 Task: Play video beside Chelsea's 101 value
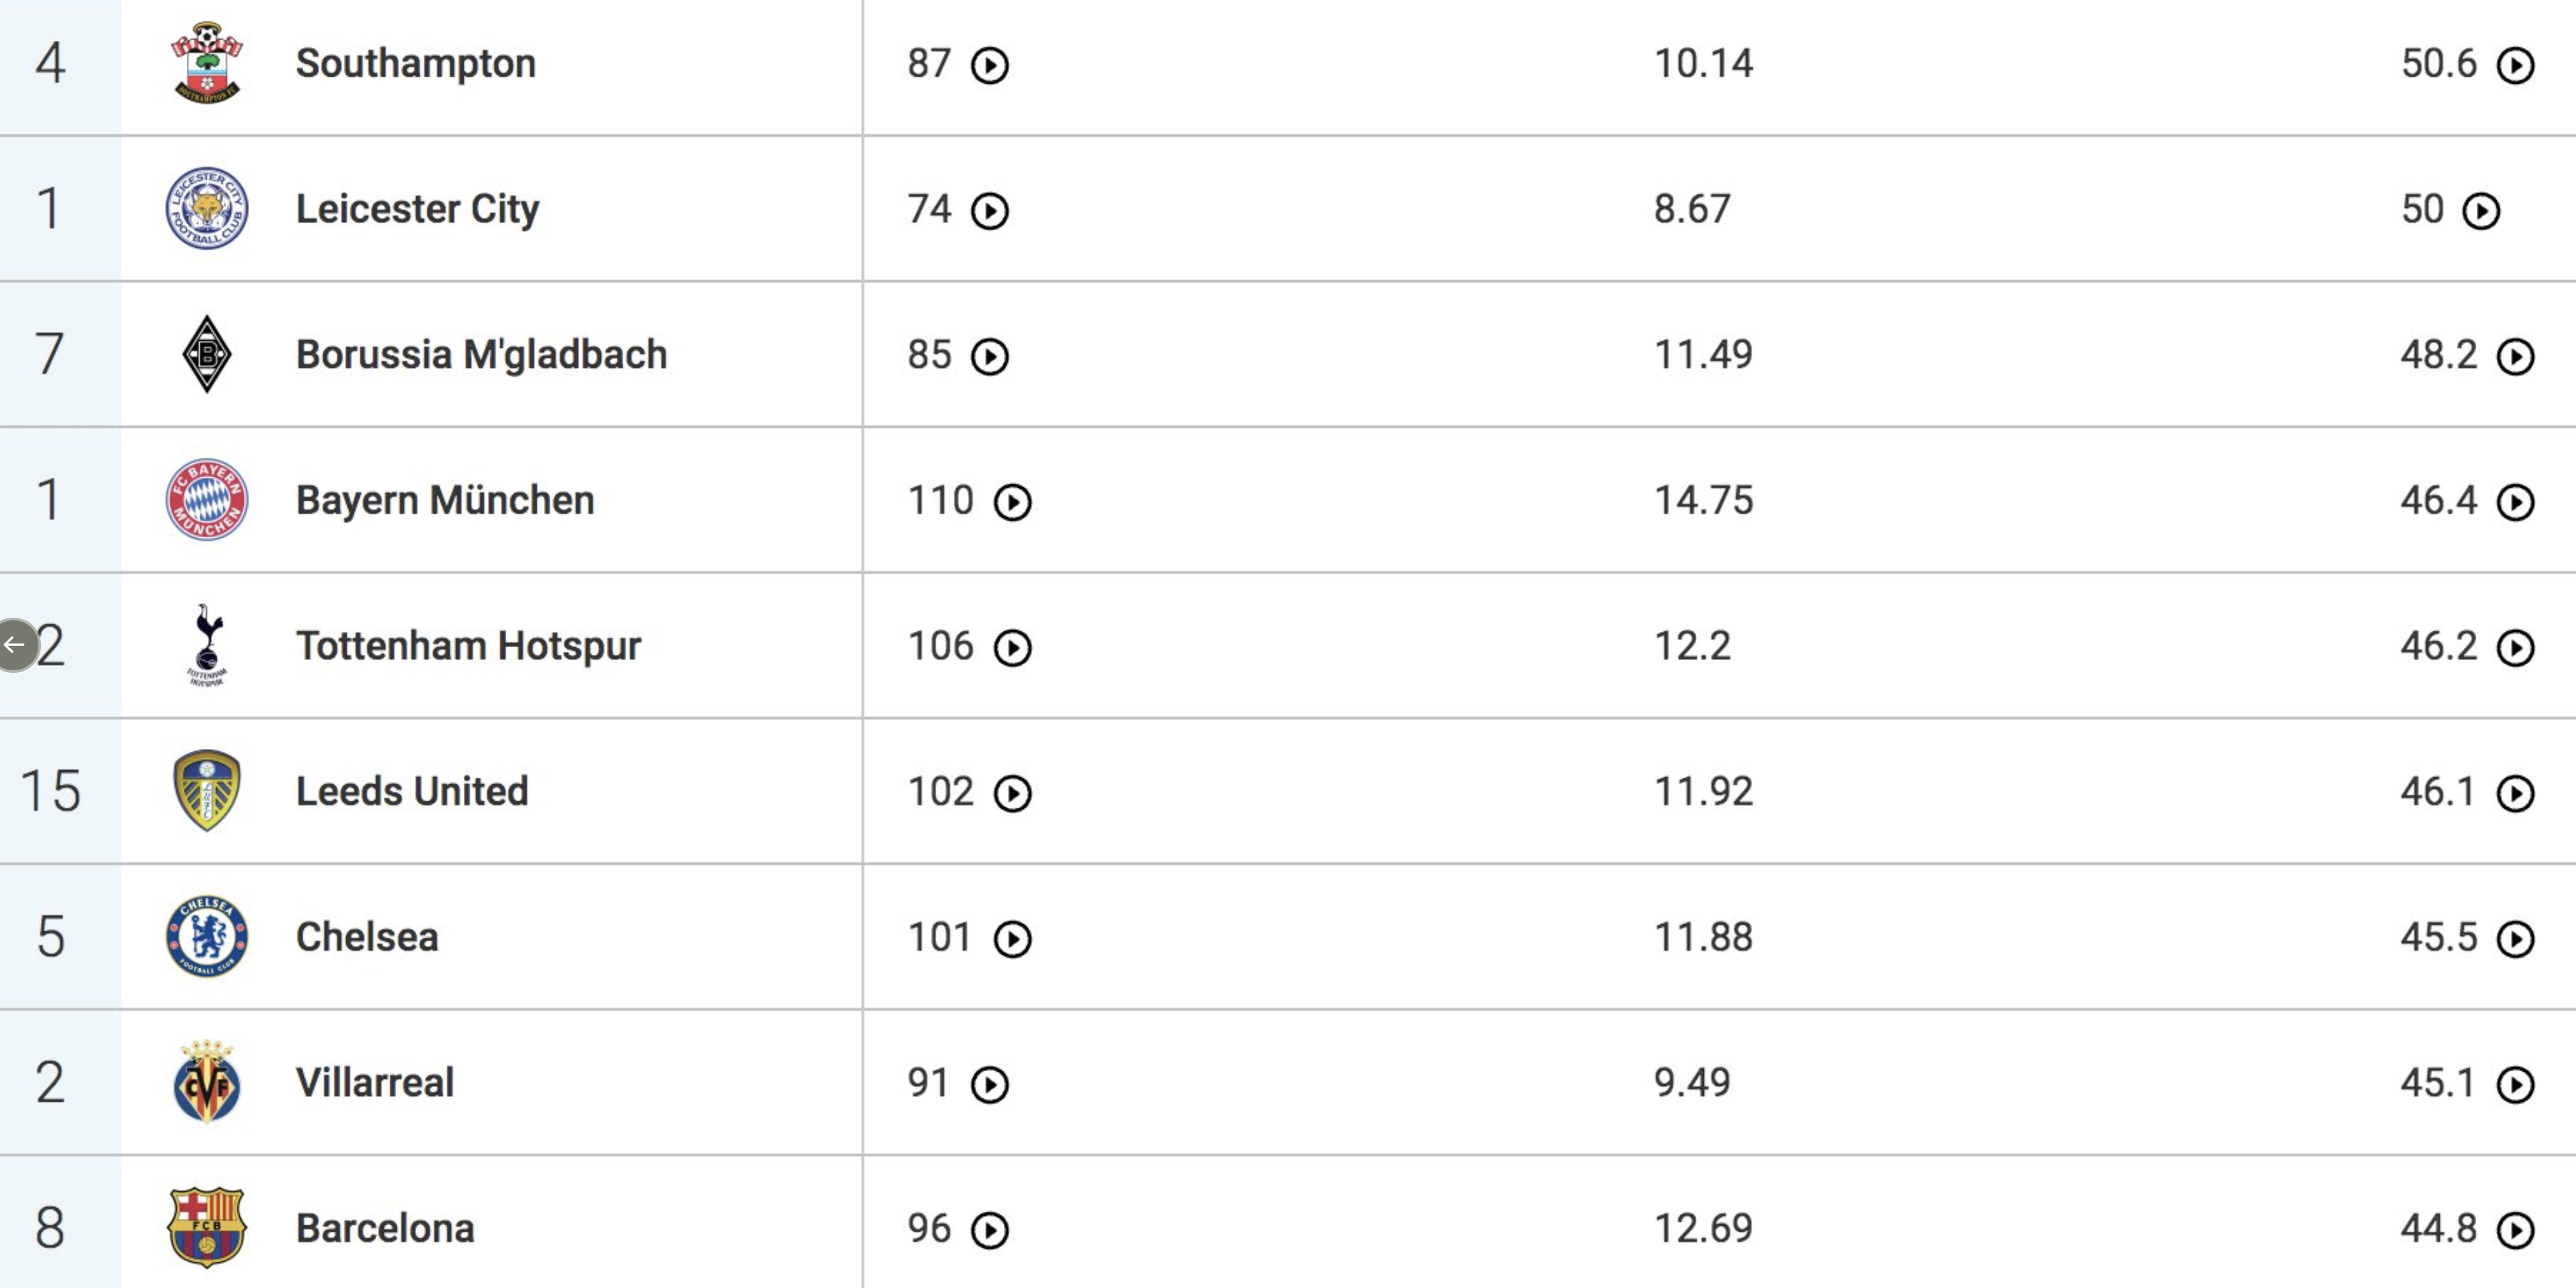click(1012, 939)
